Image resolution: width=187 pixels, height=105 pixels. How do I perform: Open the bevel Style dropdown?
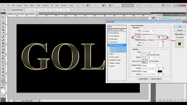tap(148, 31)
